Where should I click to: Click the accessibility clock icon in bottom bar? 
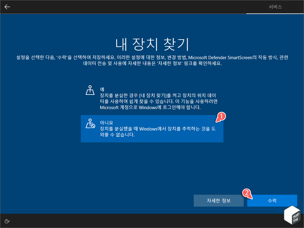pyautogui.click(x=7, y=221)
